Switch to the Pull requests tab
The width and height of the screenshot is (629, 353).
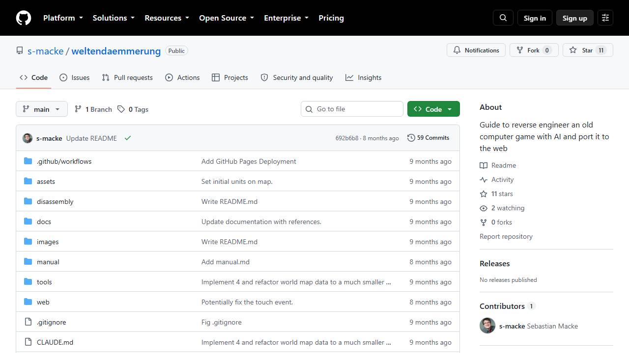127,77
